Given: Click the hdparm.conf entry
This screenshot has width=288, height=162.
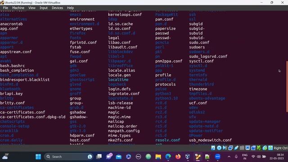Looking at the screenshot, I should [x=82, y=135].
